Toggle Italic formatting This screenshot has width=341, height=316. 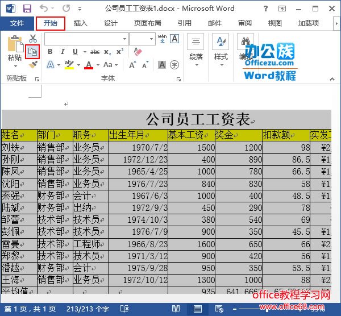63,52
